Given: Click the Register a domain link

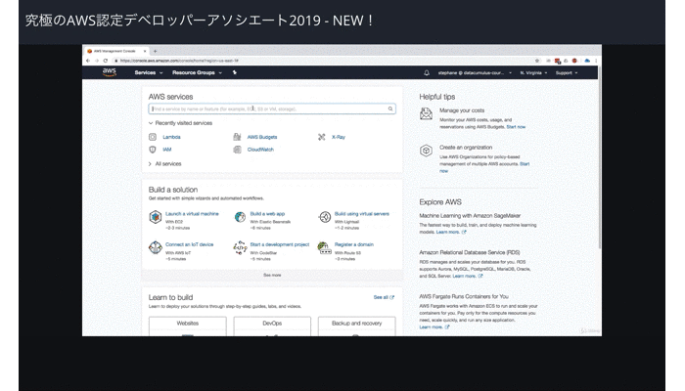Looking at the screenshot, I should [354, 244].
